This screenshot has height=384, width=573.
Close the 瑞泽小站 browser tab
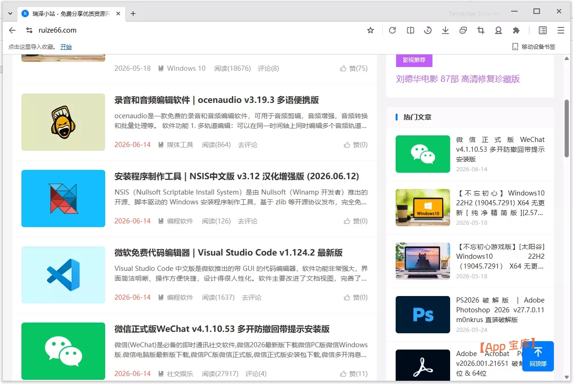pos(118,13)
